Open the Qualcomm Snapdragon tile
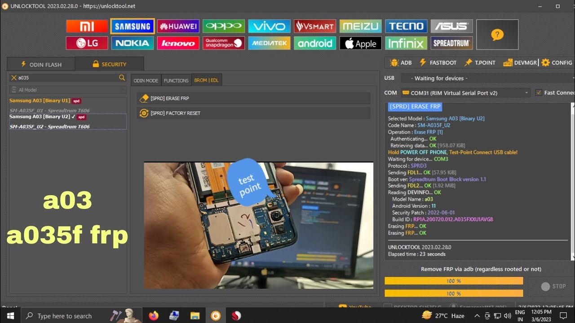The height and width of the screenshot is (323, 575). tap(224, 43)
